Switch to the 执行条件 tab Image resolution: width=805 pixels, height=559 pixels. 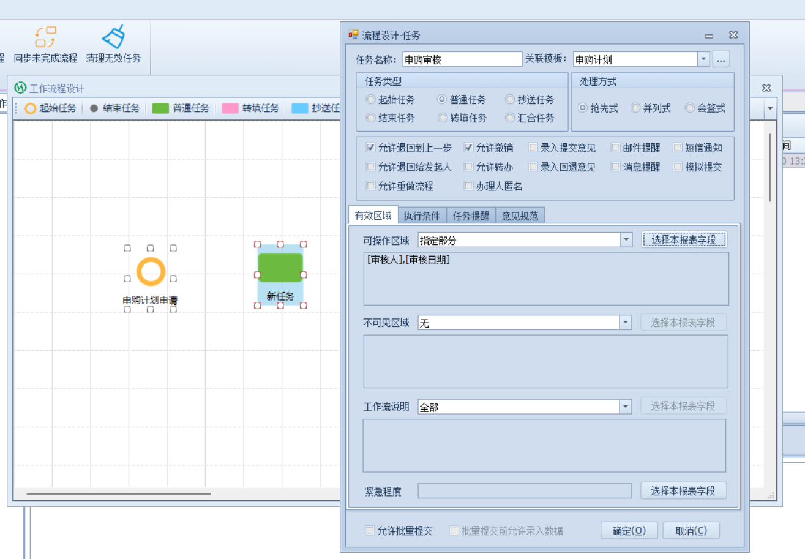coord(422,216)
